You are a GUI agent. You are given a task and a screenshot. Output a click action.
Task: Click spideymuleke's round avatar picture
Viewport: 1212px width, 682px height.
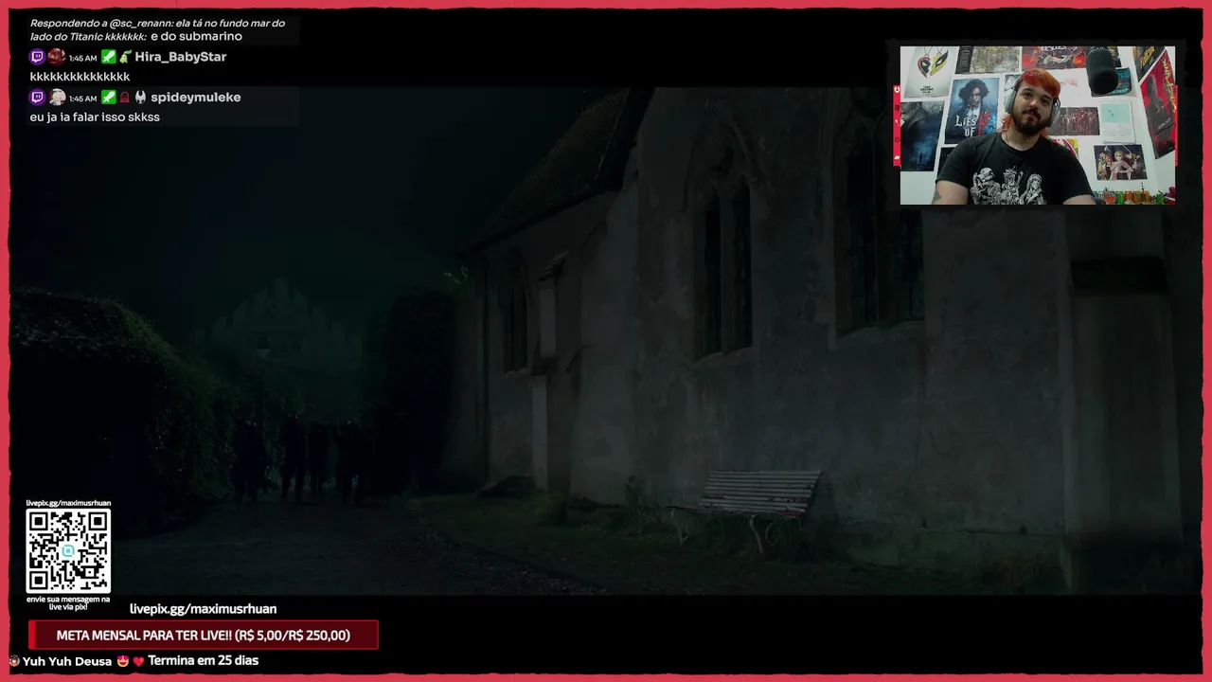57,97
